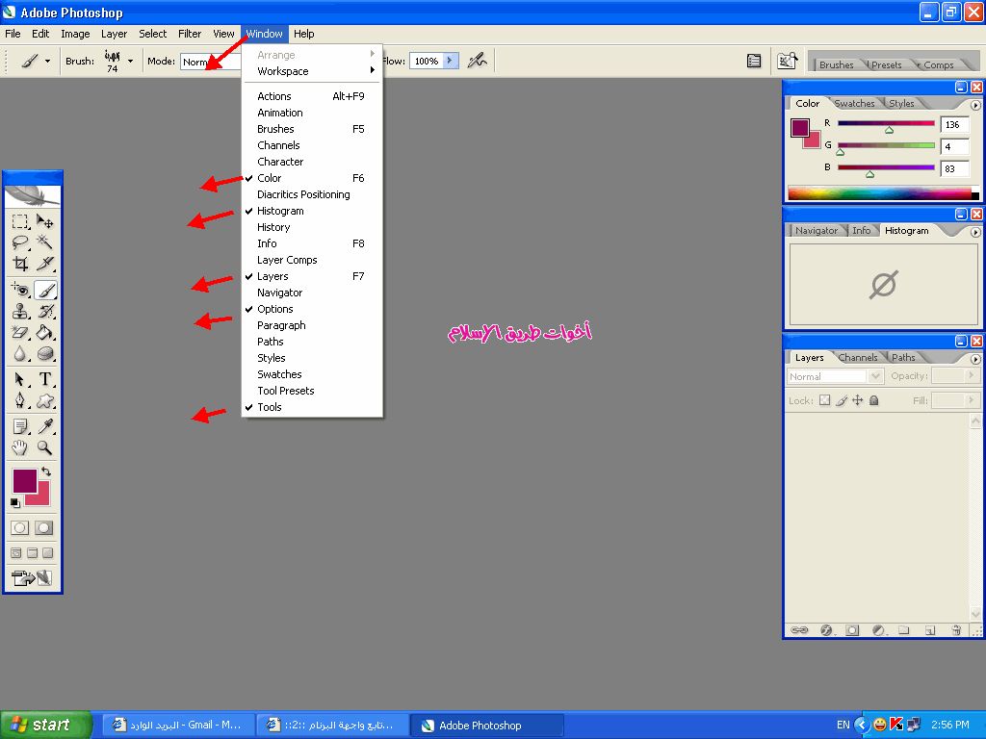Switch to the Navigator tab

[817, 231]
